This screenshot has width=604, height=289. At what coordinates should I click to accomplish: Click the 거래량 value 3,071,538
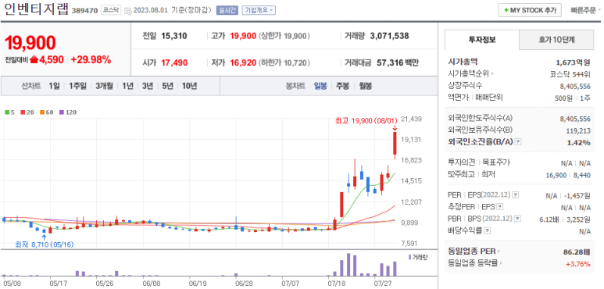tap(389, 36)
